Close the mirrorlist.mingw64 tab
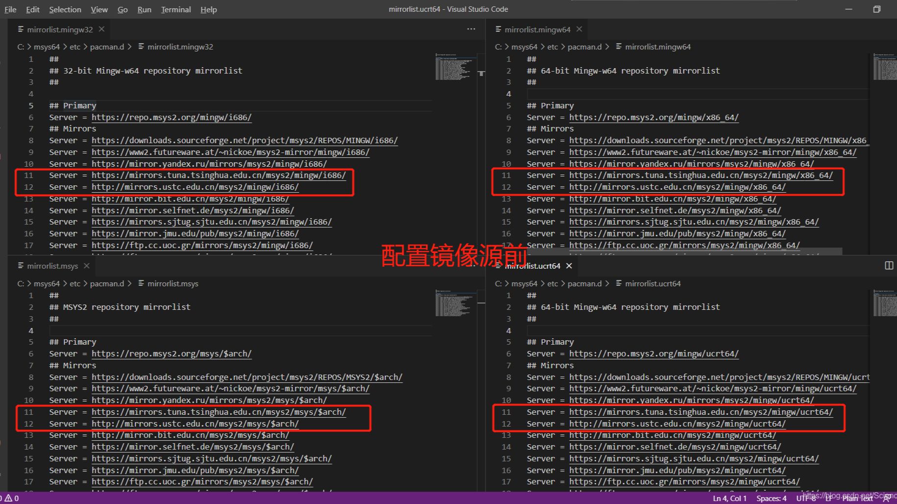Screen dimensions: 897x504 click(579, 29)
